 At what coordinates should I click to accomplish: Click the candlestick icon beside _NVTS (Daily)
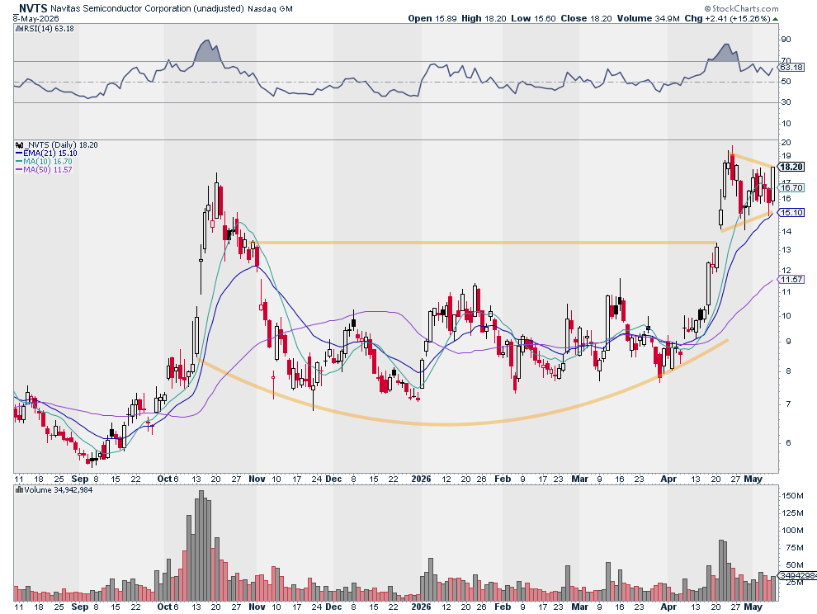click(19, 145)
